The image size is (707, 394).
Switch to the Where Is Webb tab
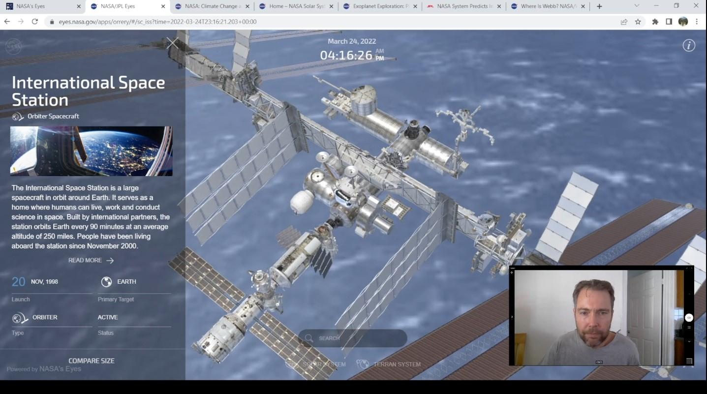(x=548, y=6)
